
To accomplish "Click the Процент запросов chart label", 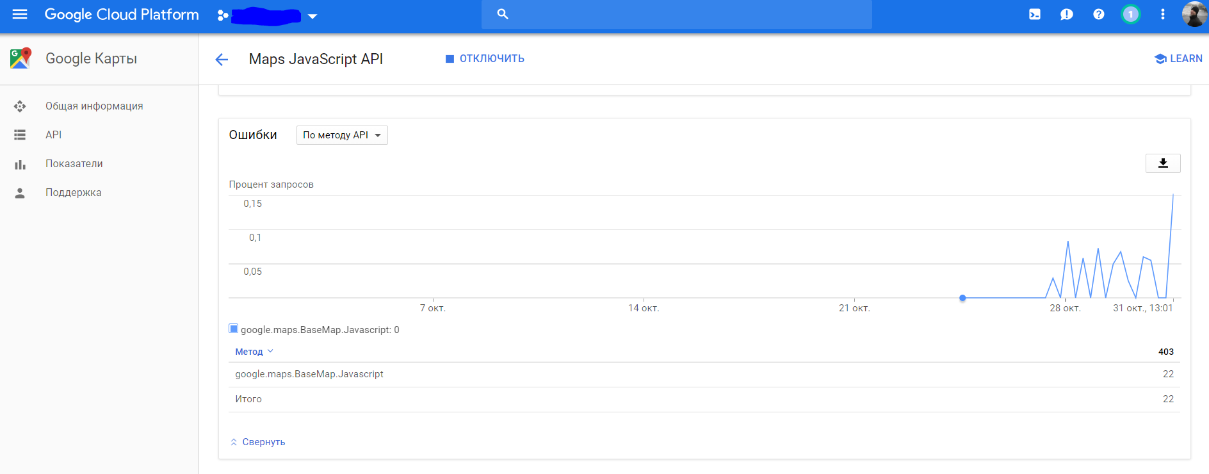I will click(x=272, y=184).
